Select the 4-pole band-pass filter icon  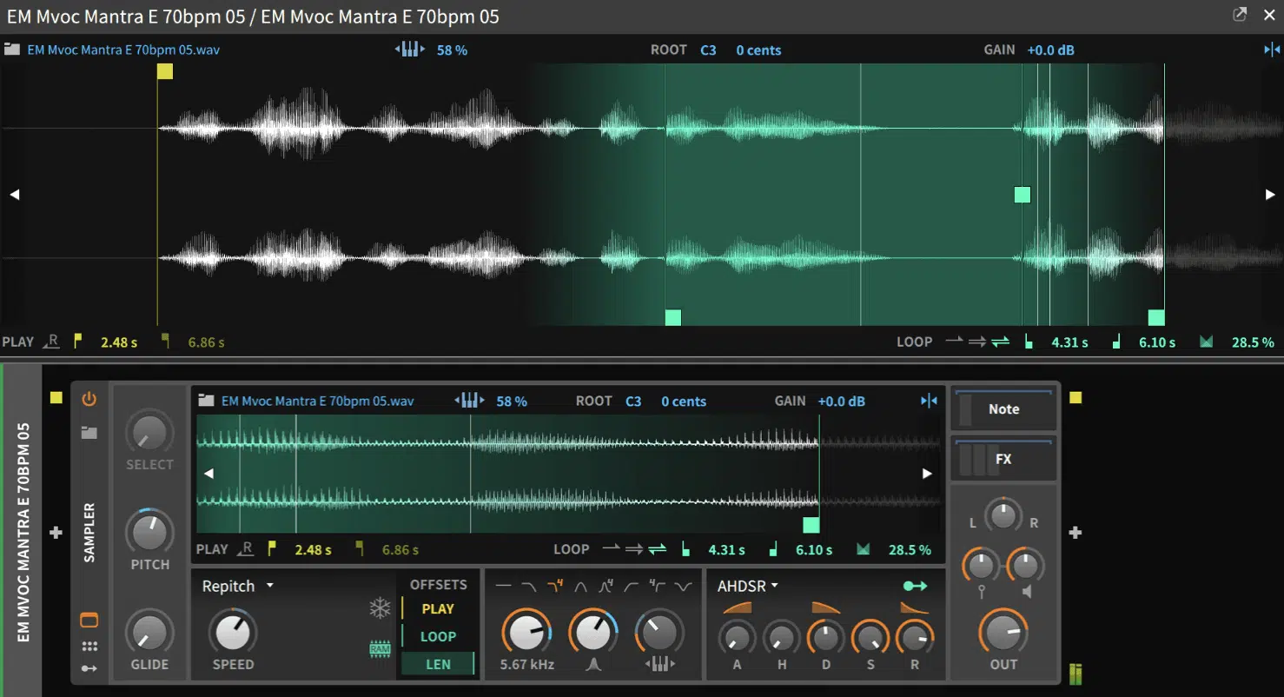tap(606, 587)
